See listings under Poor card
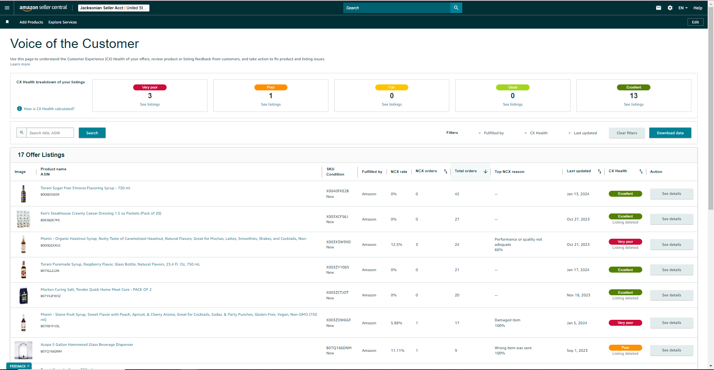The width and height of the screenshot is (714, 370). click(x=271, y=104)
